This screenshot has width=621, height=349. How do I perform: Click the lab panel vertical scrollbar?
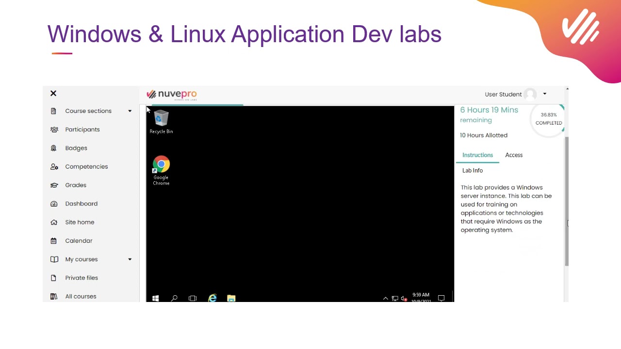[567, 201]
